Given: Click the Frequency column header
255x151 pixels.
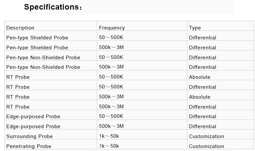Looking at the screenshot, I should click(112, 28).
